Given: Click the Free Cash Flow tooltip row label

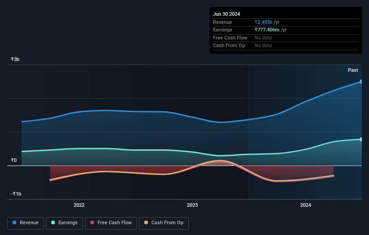Looking at the screenshot, I should click(230, 38).
